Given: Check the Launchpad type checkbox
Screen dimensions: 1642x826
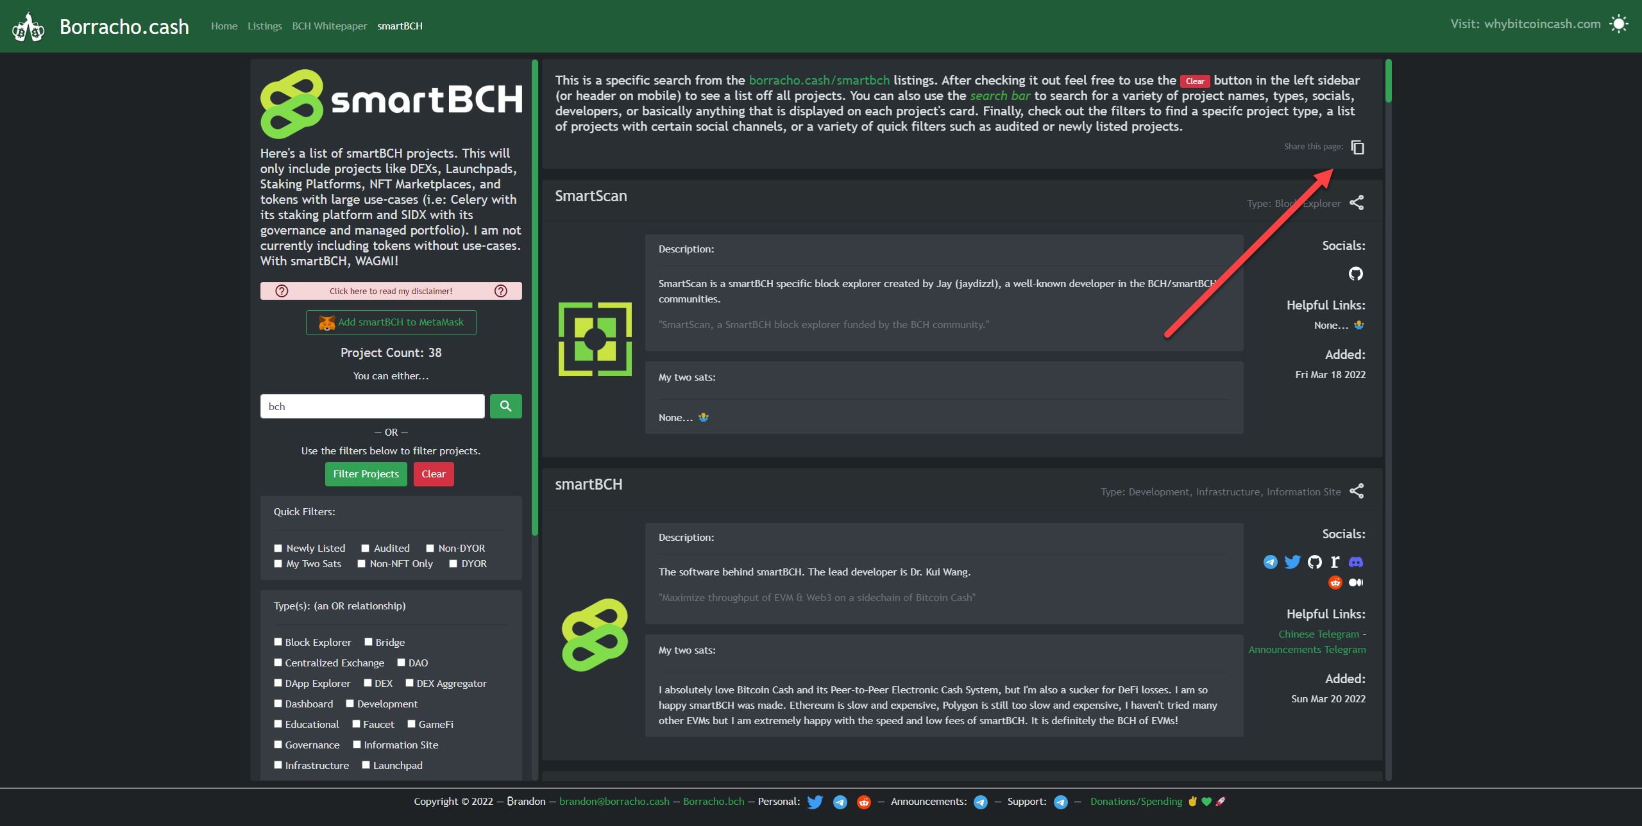Looking at the screenshot, I should [x=366, y=765].
